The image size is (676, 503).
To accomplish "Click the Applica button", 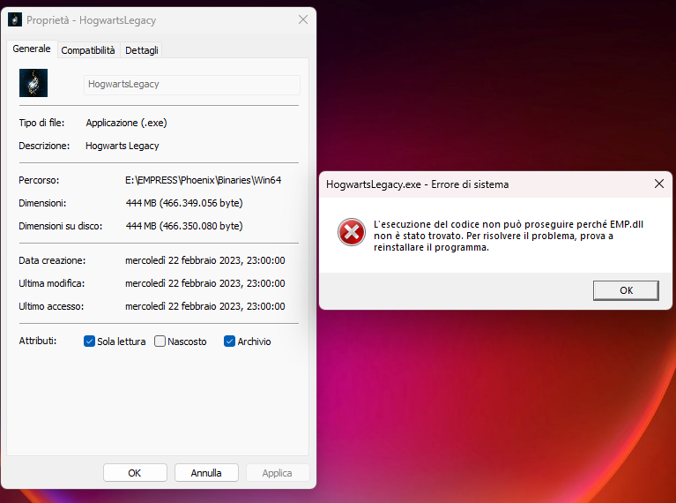I will [278, 473].
